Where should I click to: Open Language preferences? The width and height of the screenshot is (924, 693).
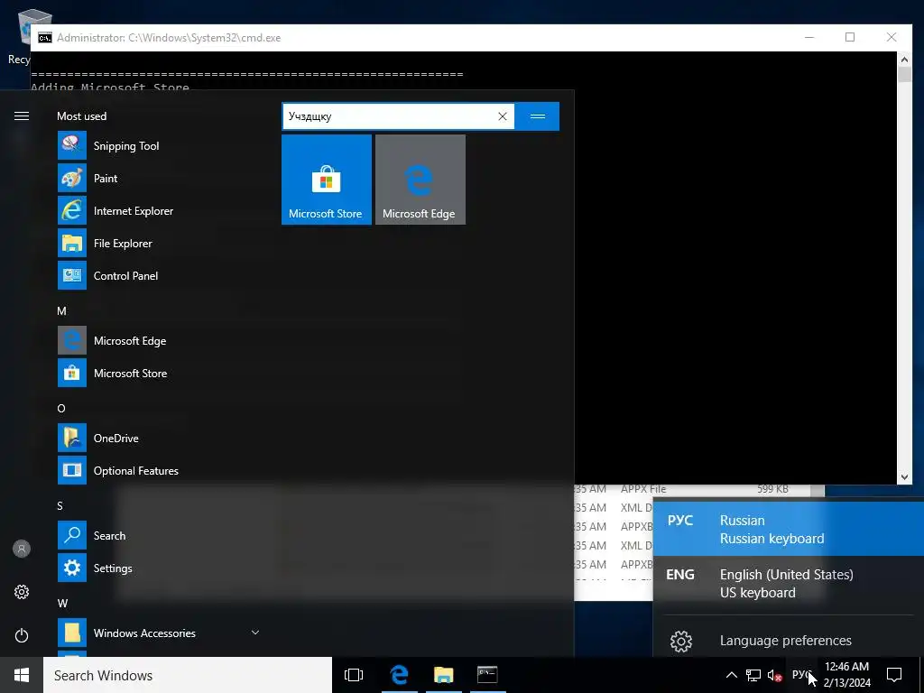pyautogui.click(x=789, y=641)
